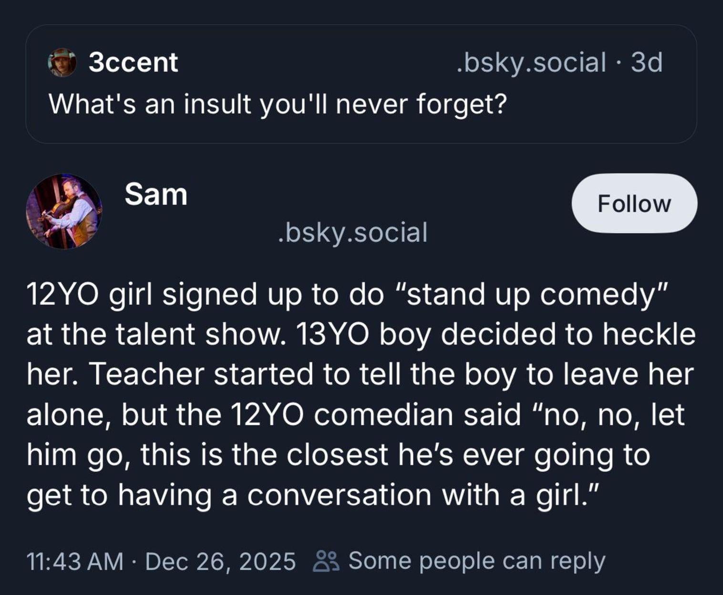Click Sam's .bsky.social handle
Viewport: 723px width, 595px height.
pos(352,233)
